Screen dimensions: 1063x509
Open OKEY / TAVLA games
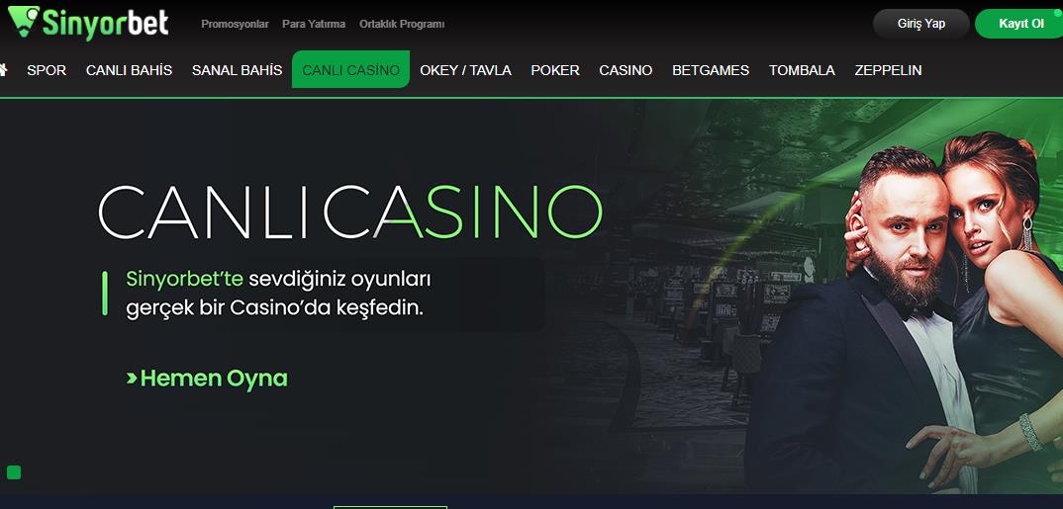465,70
